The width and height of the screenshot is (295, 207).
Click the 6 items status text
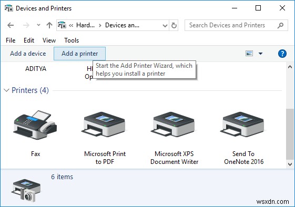point(62,177)
